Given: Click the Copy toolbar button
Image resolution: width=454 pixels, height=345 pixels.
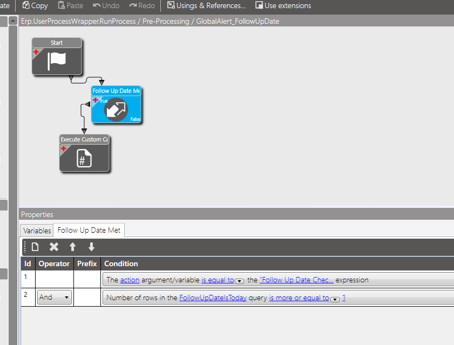Looking at the screenshot, I should click(35, 5).
